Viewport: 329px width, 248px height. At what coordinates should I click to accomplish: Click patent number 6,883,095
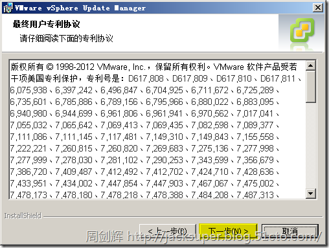click(x=255, y=102)
